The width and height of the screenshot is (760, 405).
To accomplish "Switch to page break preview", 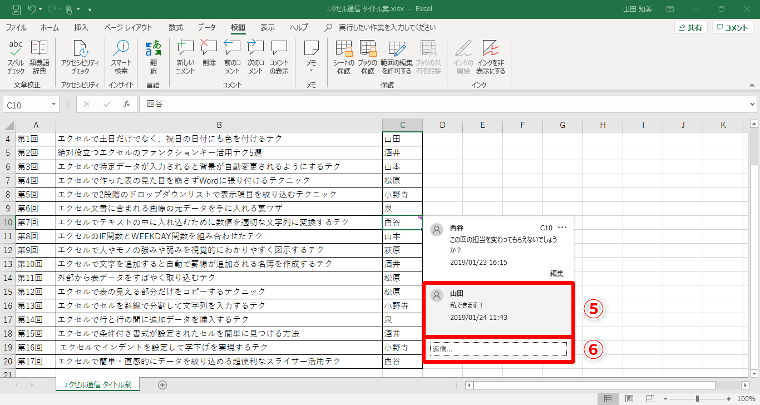I will (650, 398).
